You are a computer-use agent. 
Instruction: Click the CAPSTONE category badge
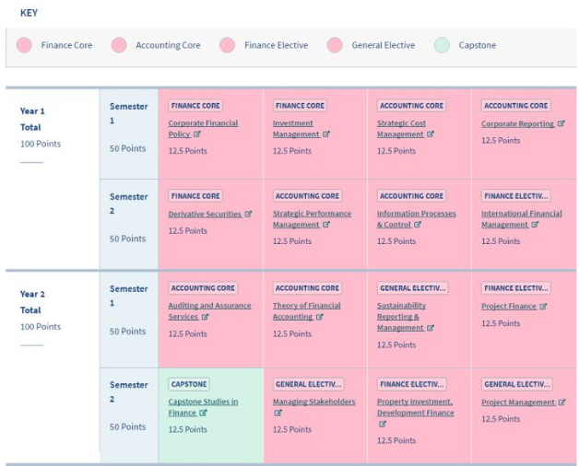[189, 384]
